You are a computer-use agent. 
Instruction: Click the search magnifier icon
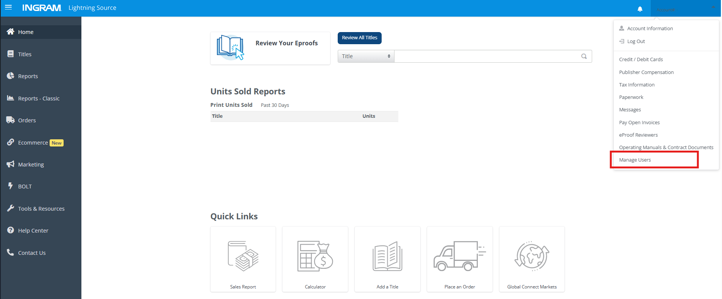[584, 56]
